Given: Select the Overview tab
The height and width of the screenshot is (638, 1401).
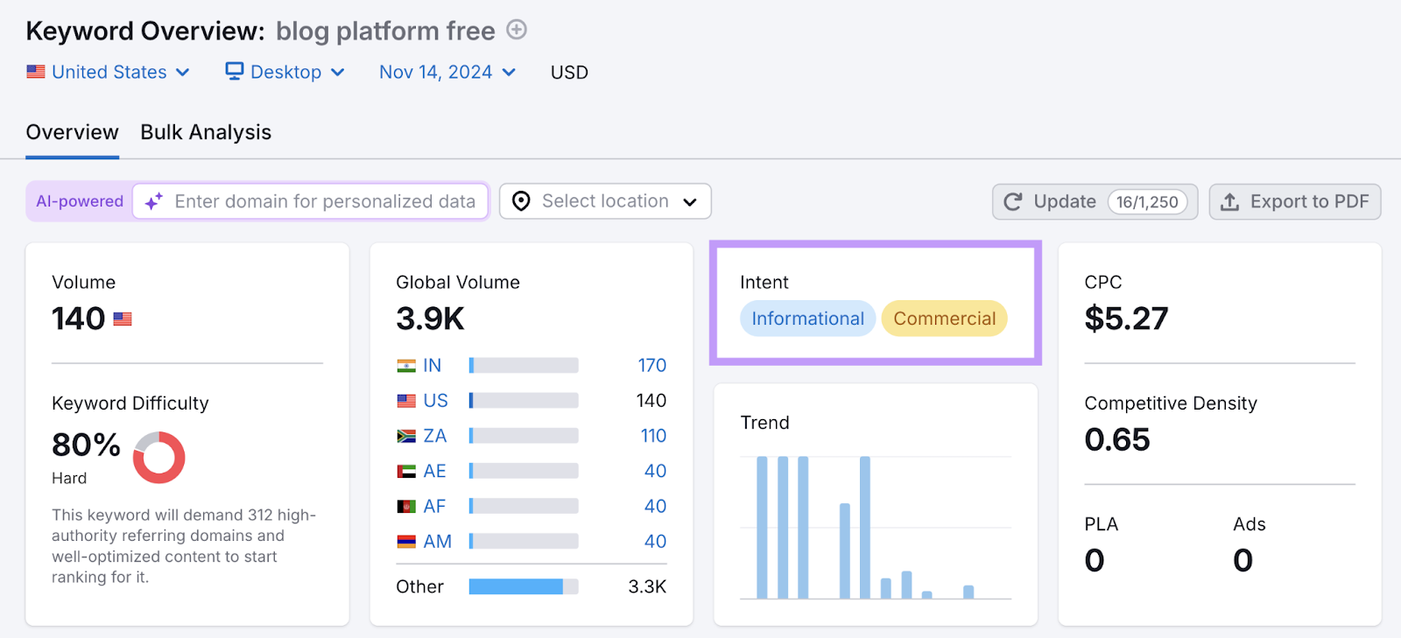Looking at the screenshot, I should click(x=72, y=132).
